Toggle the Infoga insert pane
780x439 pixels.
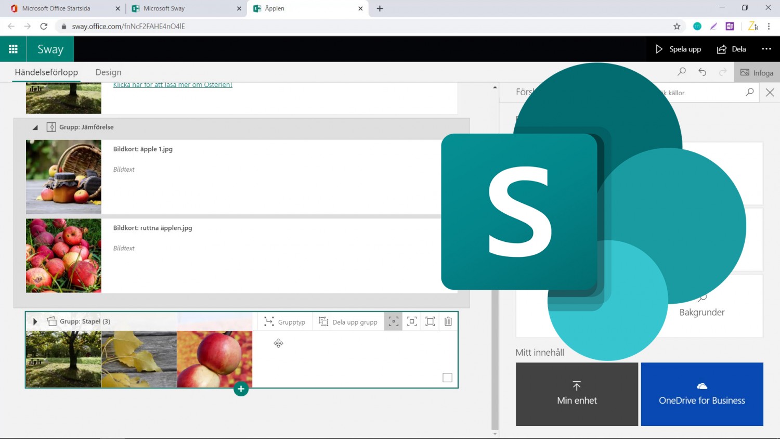757,72
